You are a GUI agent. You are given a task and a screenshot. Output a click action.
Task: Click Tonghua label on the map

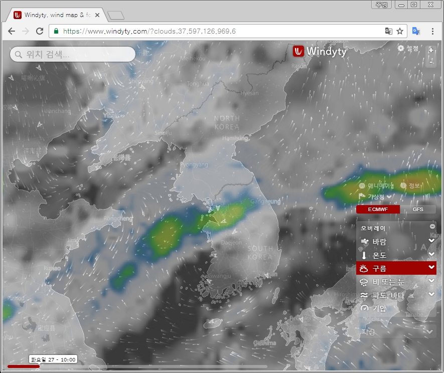(198, 84)
